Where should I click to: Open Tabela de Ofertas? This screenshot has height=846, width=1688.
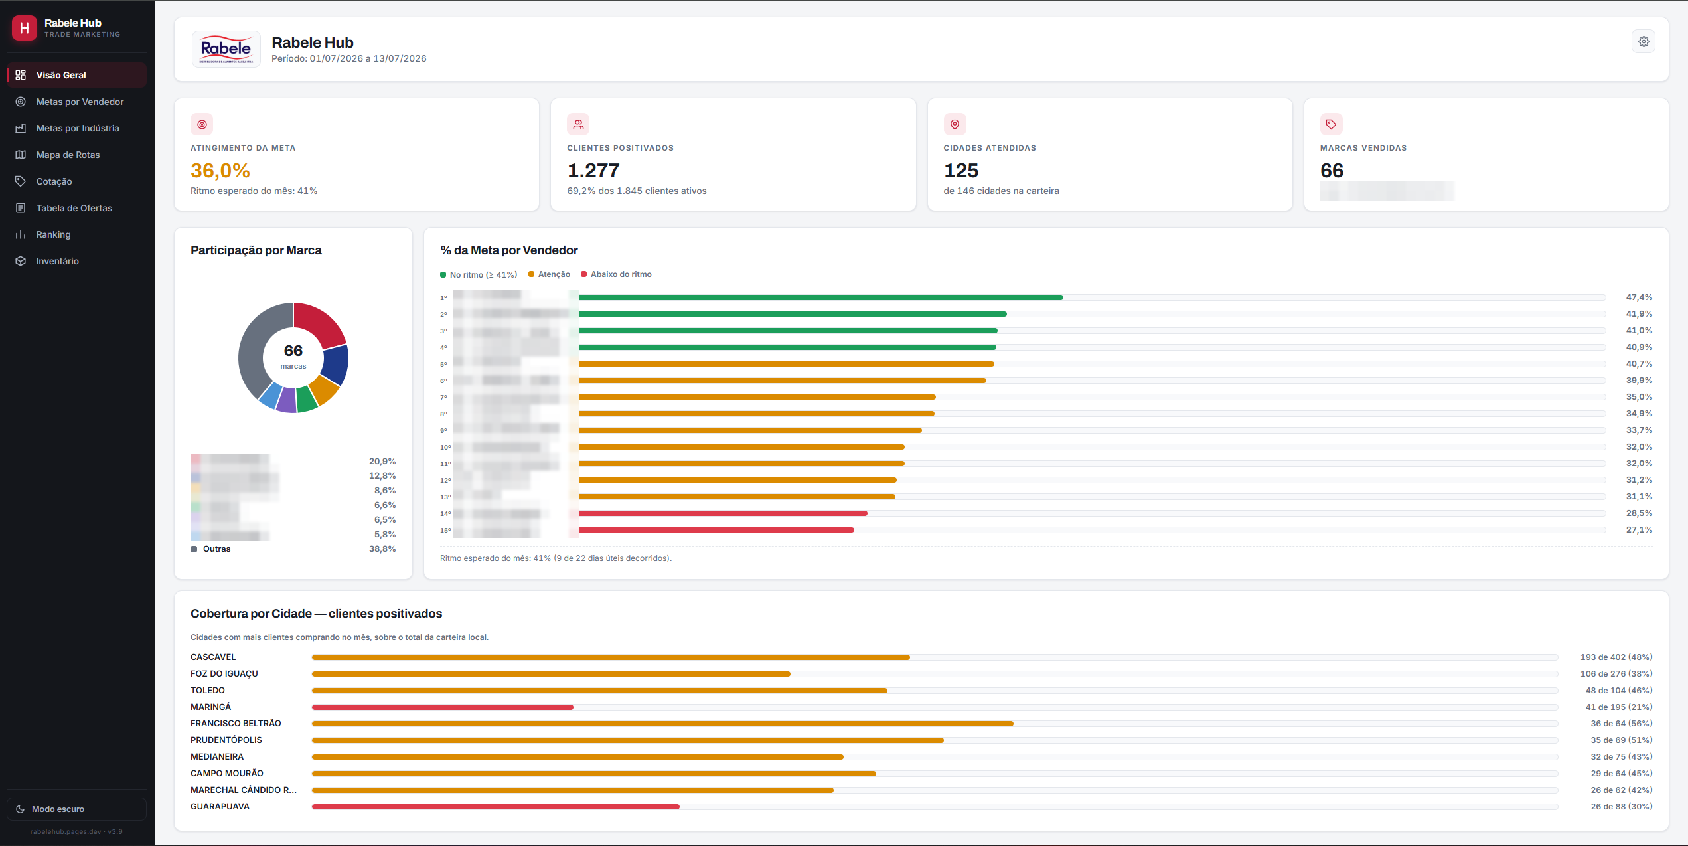pos(76,208)
